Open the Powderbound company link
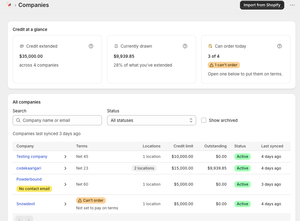This screenshot has width=300, height=221. (29, 179)
